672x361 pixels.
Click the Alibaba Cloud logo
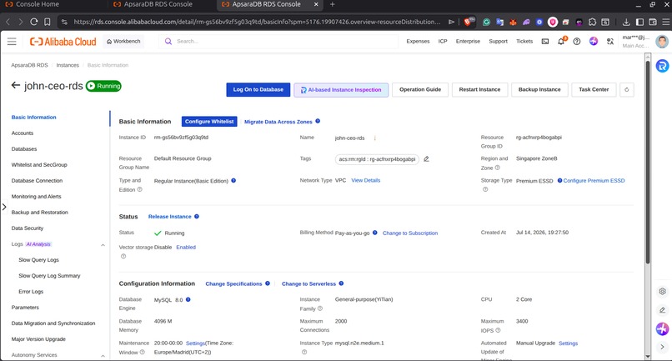(63, 42)
